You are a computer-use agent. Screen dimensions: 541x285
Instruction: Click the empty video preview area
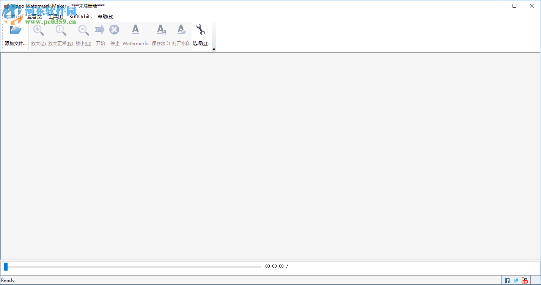[270, 156]
